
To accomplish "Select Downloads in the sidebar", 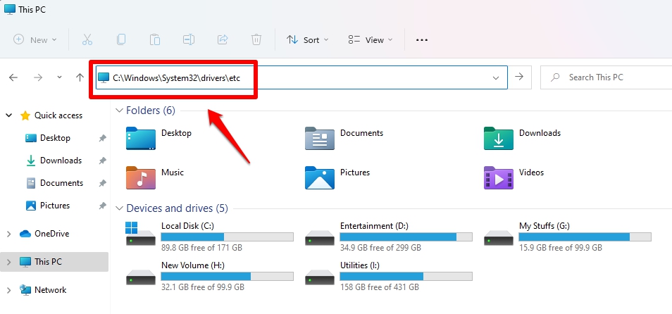I will coord(61,161).
